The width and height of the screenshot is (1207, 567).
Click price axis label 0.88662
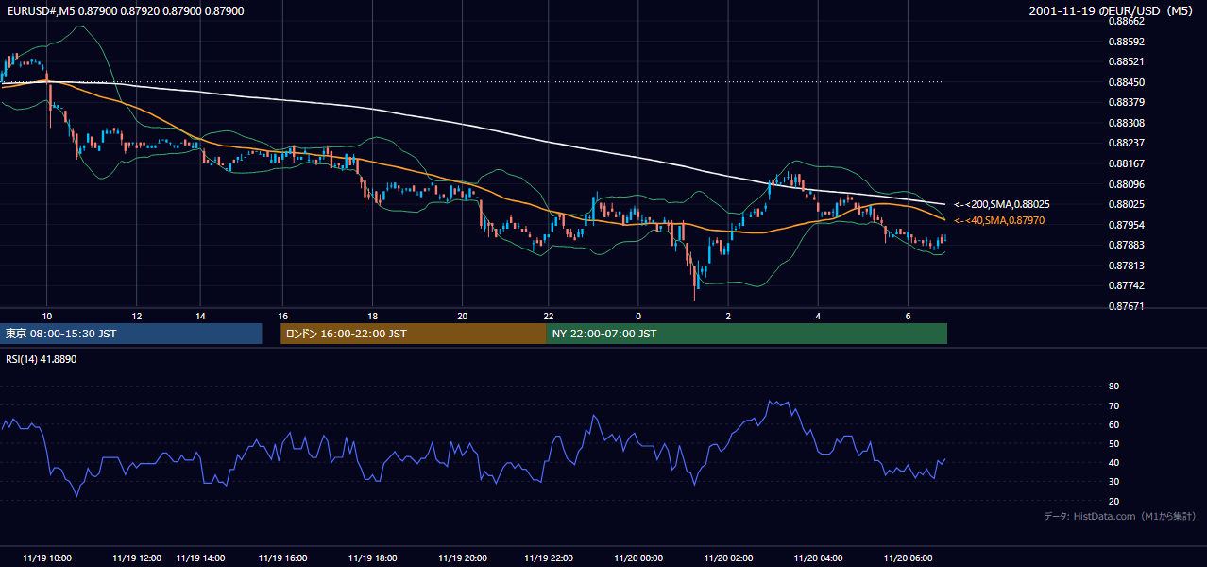(x=1126, y=20)
